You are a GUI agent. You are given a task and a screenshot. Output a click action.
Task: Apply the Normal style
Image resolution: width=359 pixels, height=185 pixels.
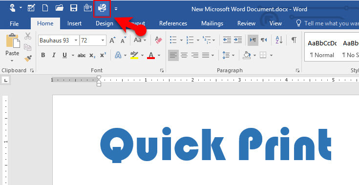click(x=322, y=49)
